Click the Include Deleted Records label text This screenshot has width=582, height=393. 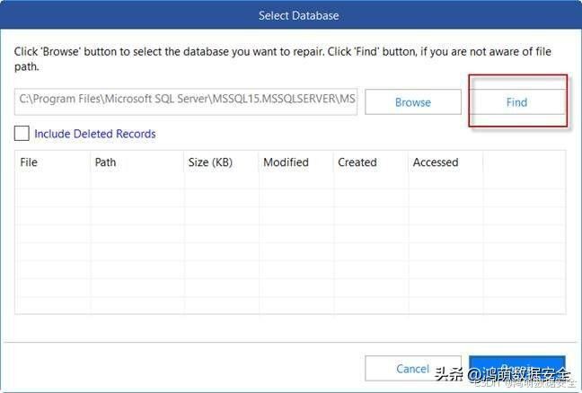coord(95,134)
